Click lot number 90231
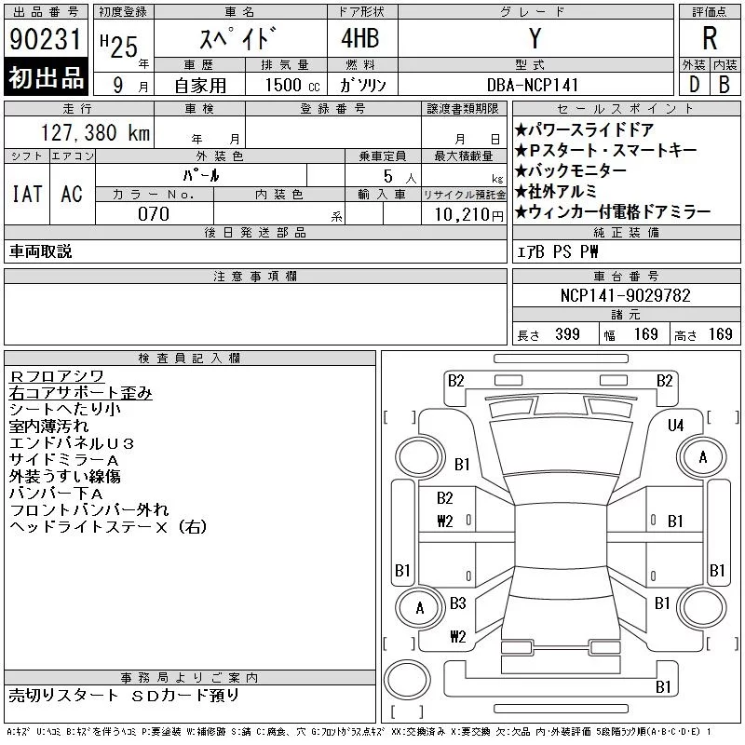This screenshot has width=745, height=745. [x=46, y=39]
